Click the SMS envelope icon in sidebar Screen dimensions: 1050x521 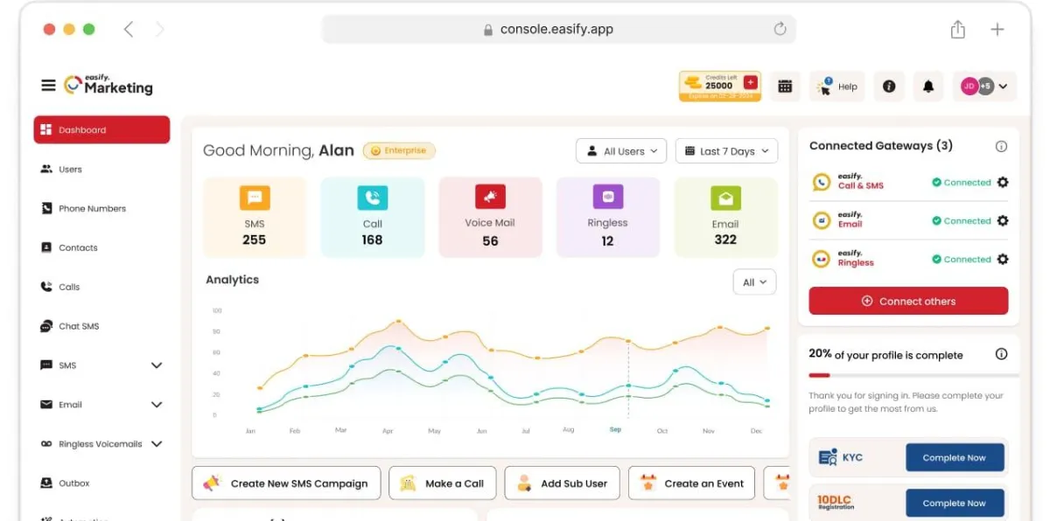46,365
